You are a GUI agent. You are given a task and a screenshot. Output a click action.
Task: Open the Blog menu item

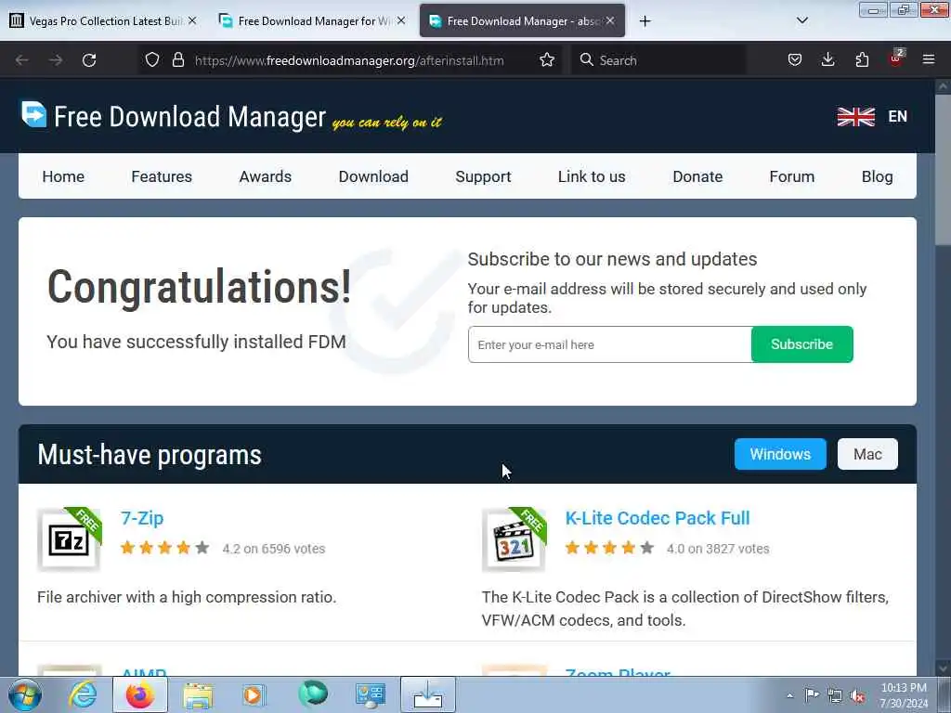[x=877, y=176]
